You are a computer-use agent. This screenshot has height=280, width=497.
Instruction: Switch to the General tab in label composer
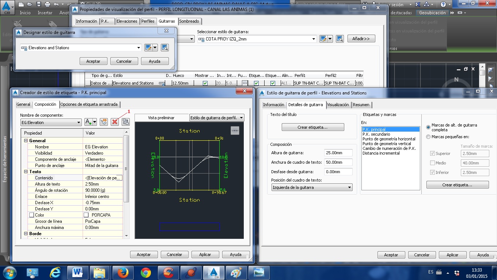pos(23,104)
